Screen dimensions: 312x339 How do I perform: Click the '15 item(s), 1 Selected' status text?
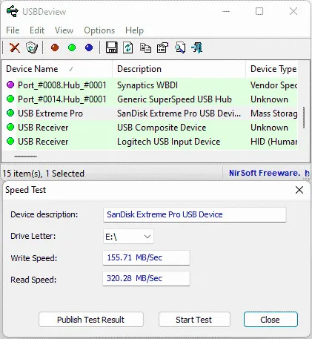tap(44, 174)
